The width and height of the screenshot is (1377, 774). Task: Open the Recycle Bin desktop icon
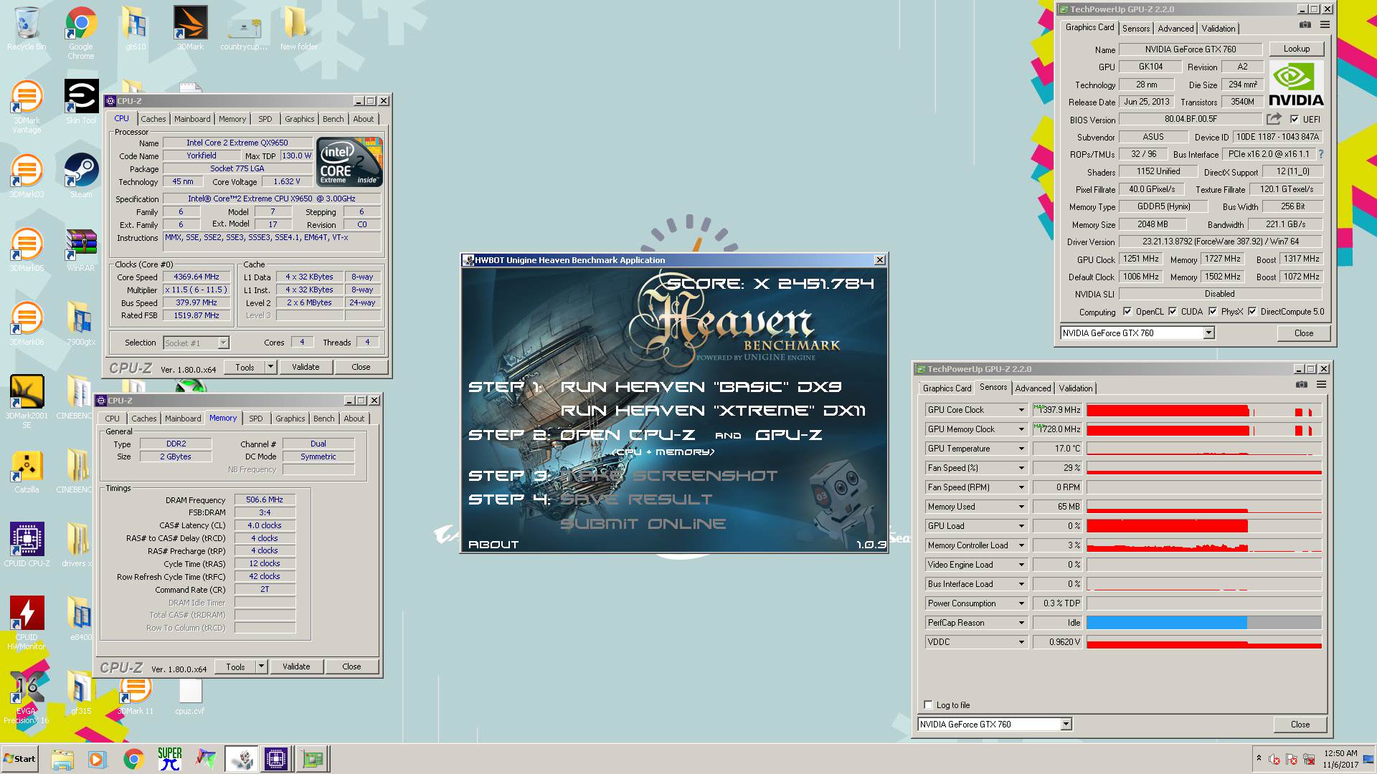click(x=27, y=29)
